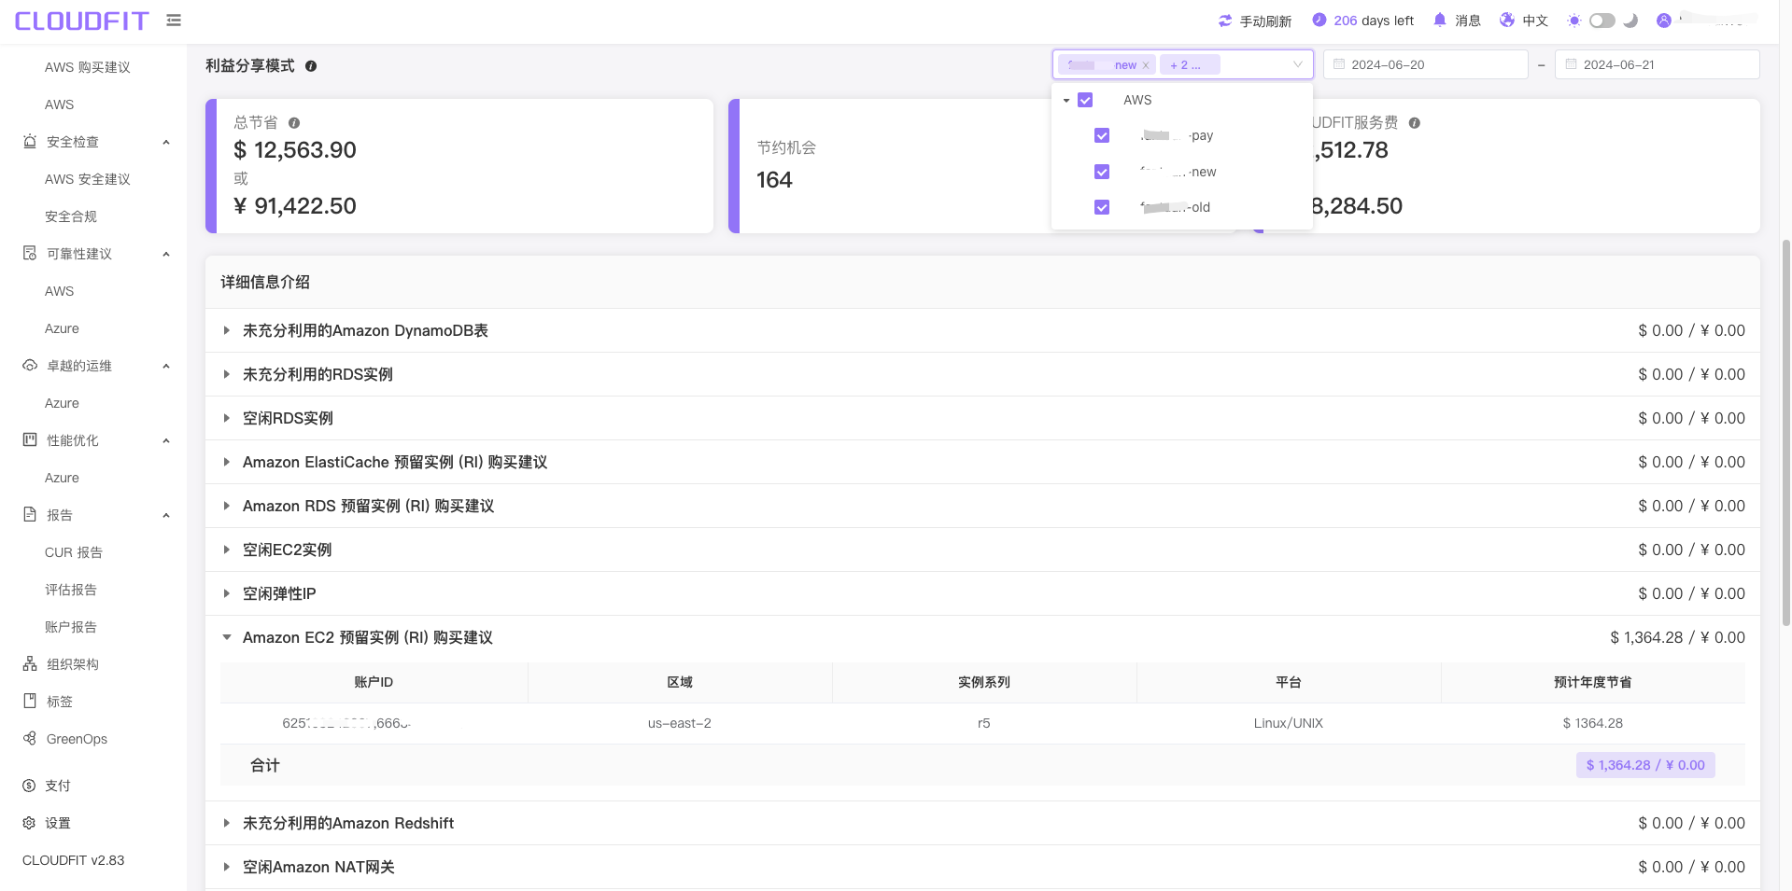Screen dimensions: 1792x891
Task: Click info icon next to 利益分享模式
Action: click(x=311, y=66)
